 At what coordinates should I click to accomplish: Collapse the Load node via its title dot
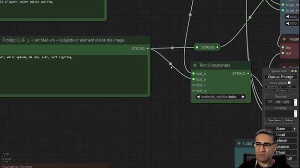coord(239,143)
